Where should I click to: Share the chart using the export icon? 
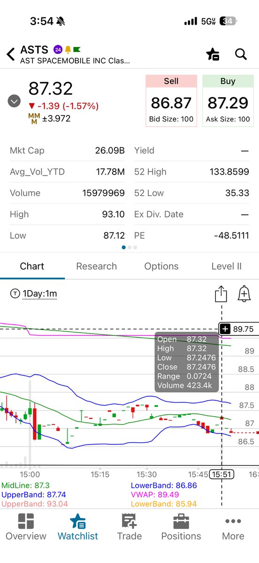pyautogui.click(x=221, y=294)
